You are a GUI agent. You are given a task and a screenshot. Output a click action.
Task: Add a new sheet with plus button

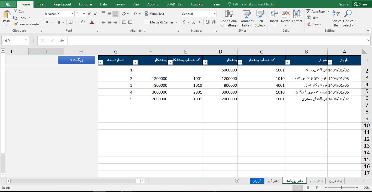[x=237, y=181]
